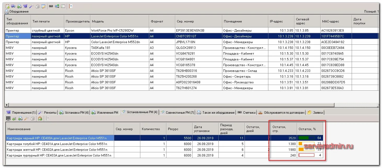
Task: Click the Оборудование heading label
Action: tap(19, 11)
